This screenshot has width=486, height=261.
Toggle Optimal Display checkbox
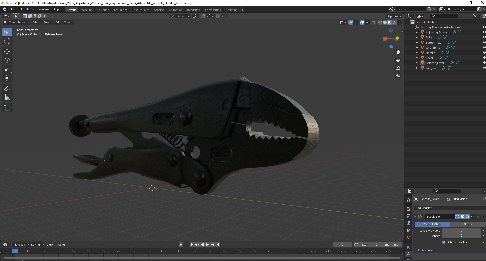point(444,242)
